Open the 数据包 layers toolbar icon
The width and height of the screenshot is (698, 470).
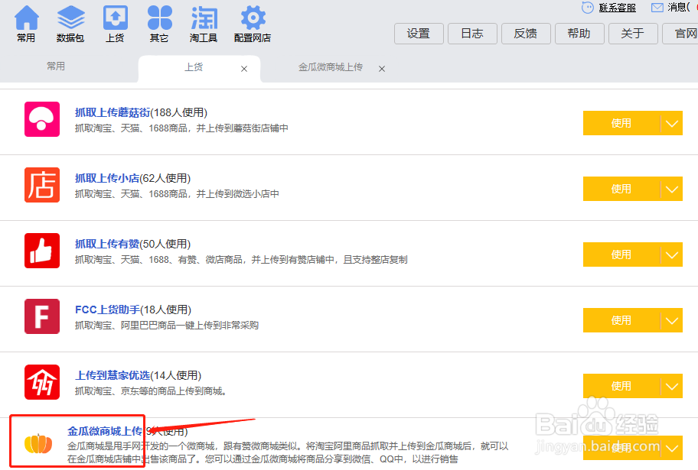[70, 24]
